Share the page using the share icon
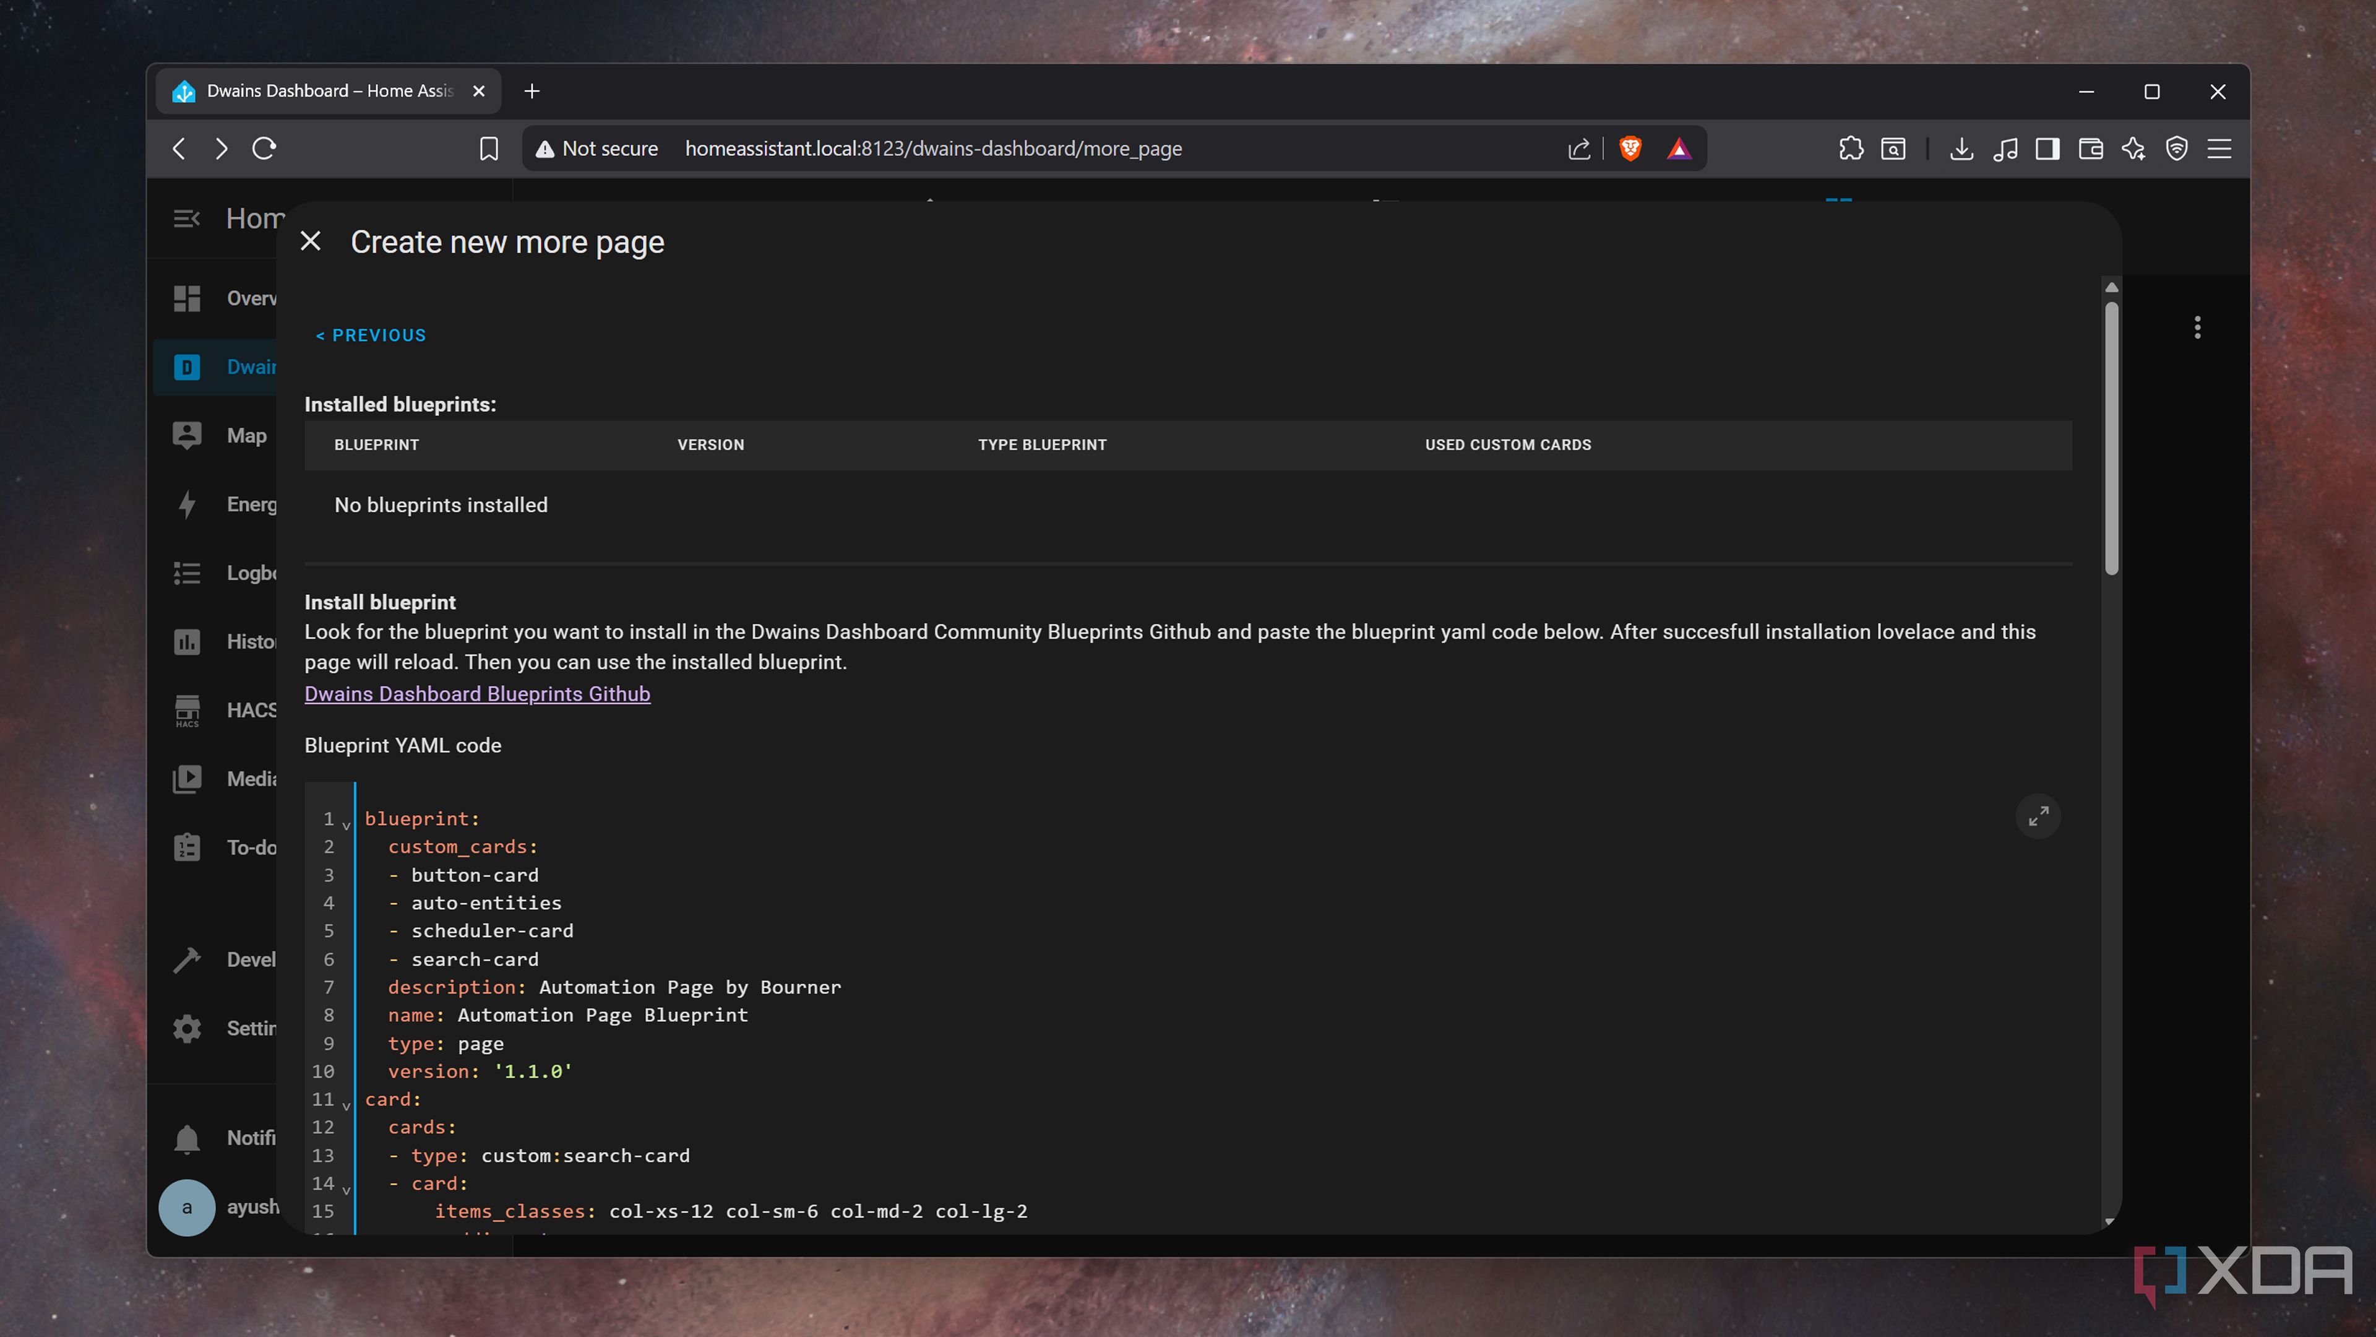 [x=1579, y=149]
